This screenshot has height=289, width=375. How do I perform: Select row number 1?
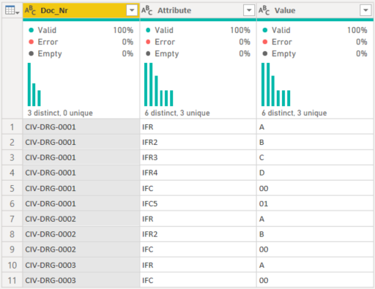point(12,127)
